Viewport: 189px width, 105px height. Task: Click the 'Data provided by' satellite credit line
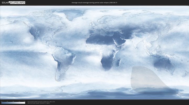[41, 102]
